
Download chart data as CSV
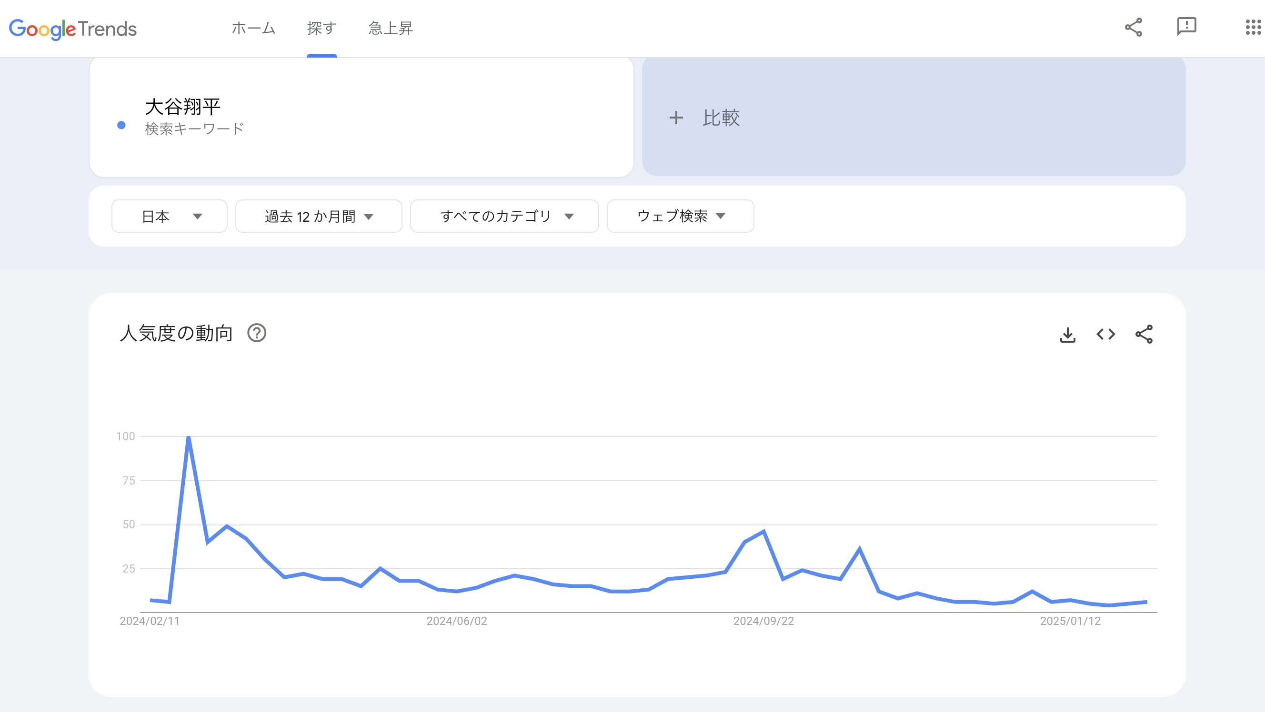[1068, 335]
